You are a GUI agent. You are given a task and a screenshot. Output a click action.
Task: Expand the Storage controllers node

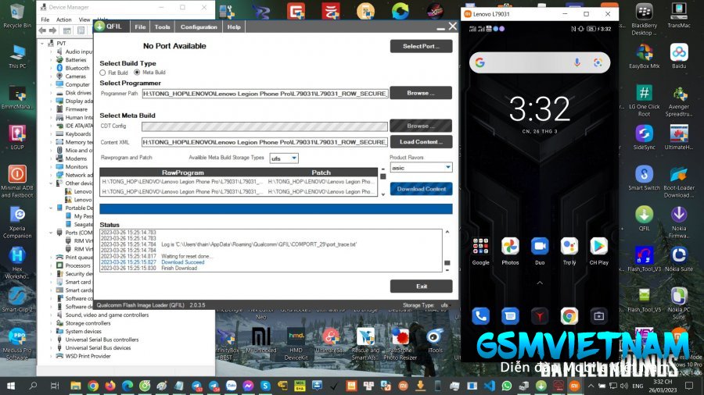tap(51, 323)
